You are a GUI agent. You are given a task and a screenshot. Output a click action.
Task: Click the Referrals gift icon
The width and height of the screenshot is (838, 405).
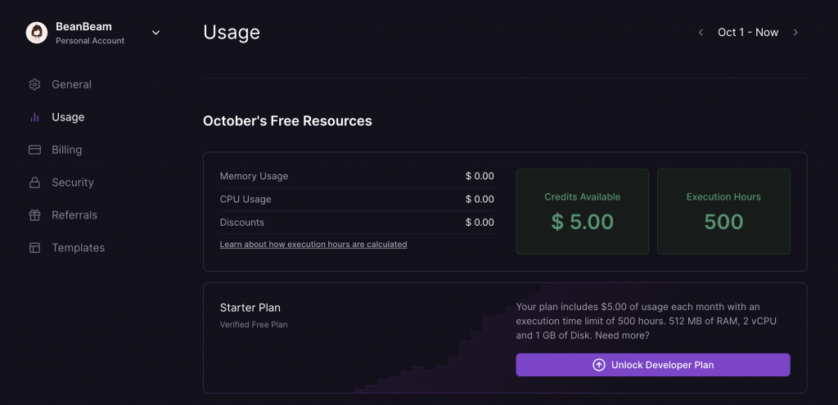pos(34,215)
